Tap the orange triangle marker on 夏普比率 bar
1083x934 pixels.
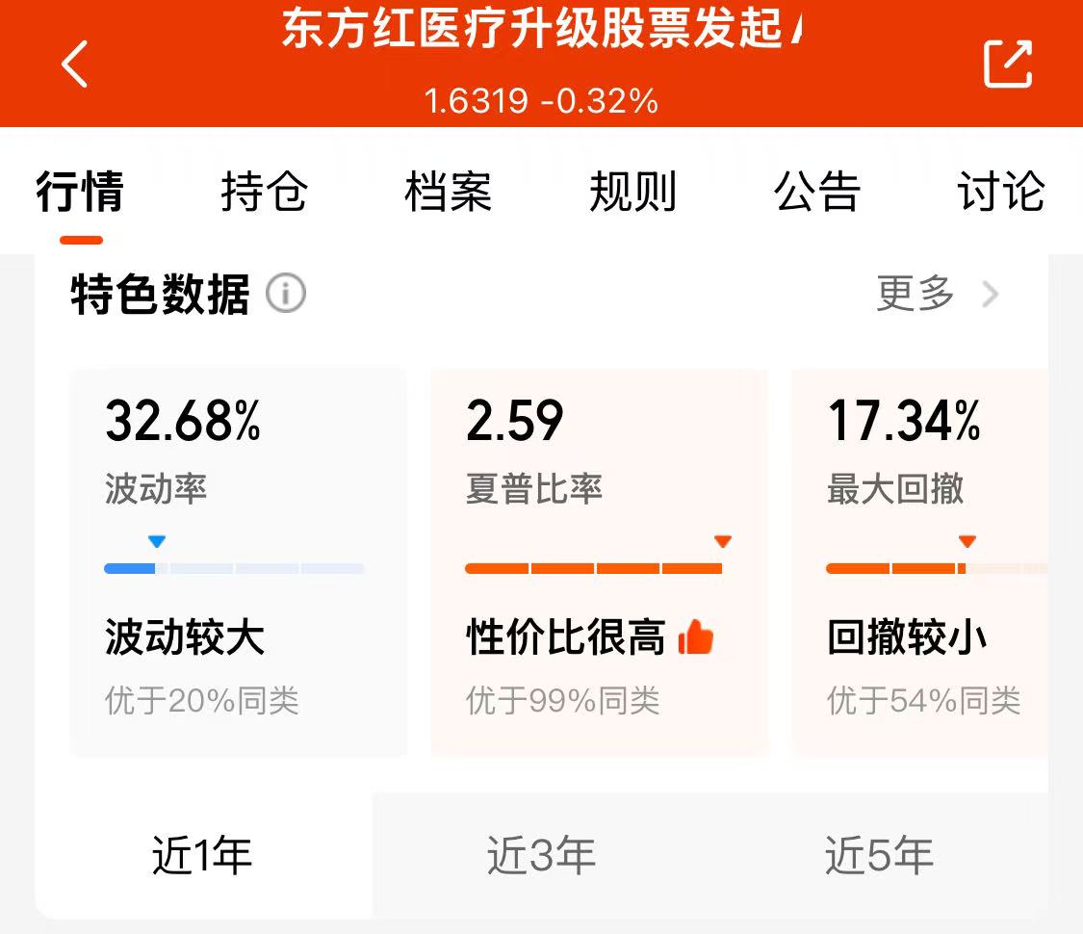(x=722, y=541)
